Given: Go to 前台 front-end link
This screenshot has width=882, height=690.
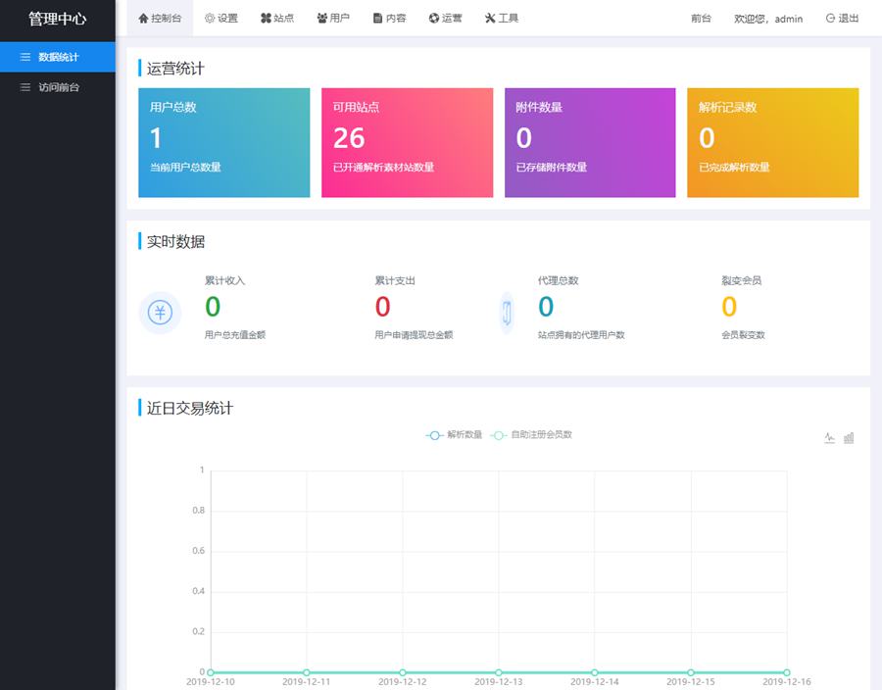Looking at the screenshot, I should pos(701,18).
